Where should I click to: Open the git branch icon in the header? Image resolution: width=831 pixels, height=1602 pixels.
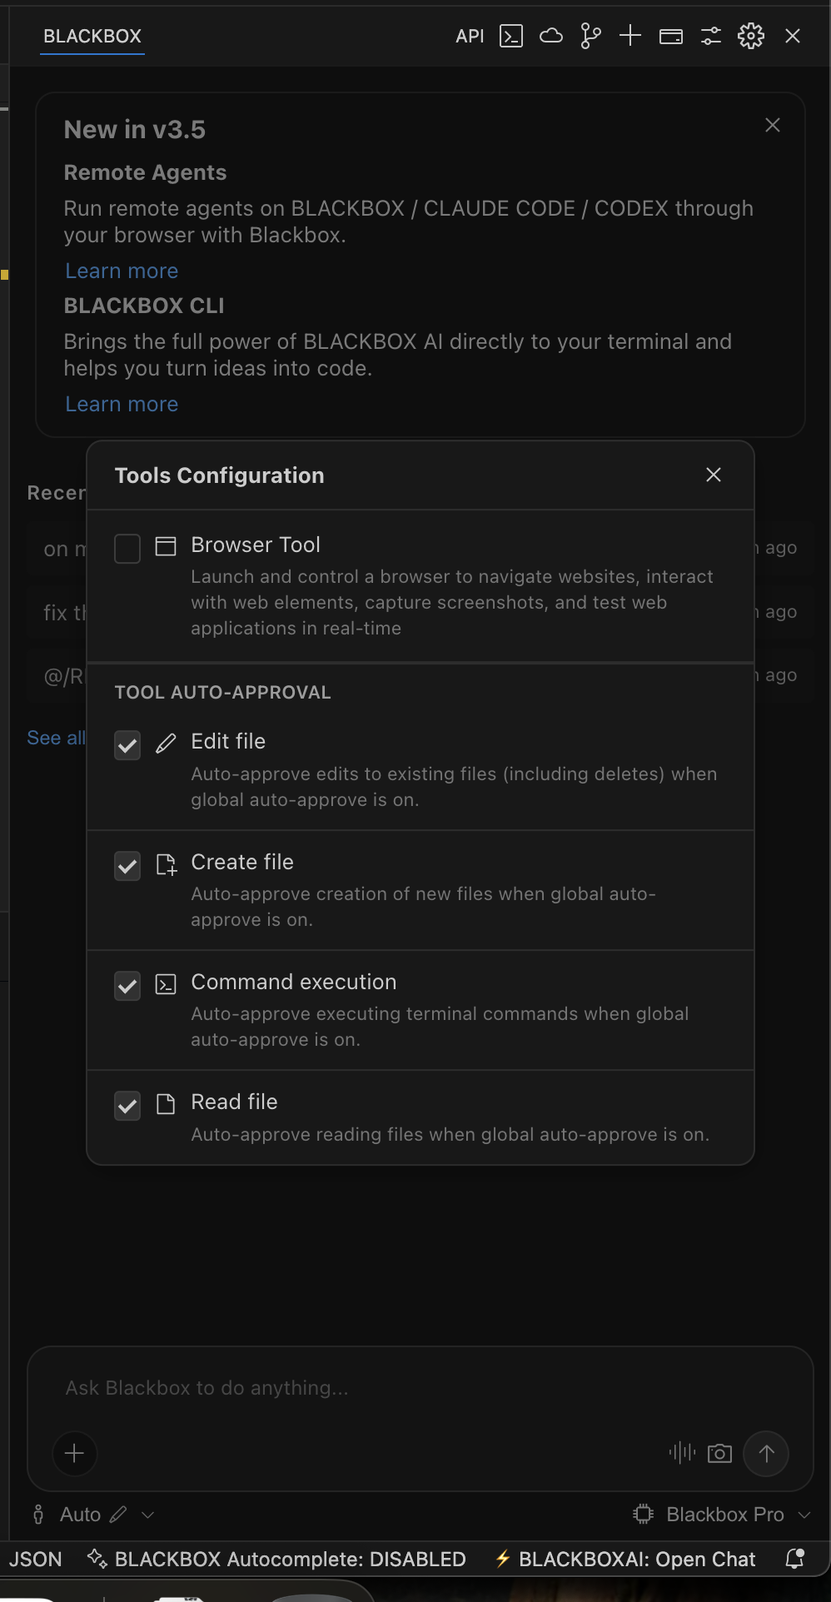coord(590,36)
